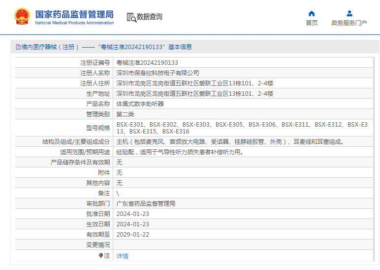Click the 首页 home icon

(x=312, y=14)
